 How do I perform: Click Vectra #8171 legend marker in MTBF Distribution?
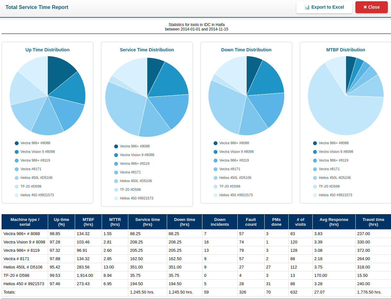tap(315, 169)
